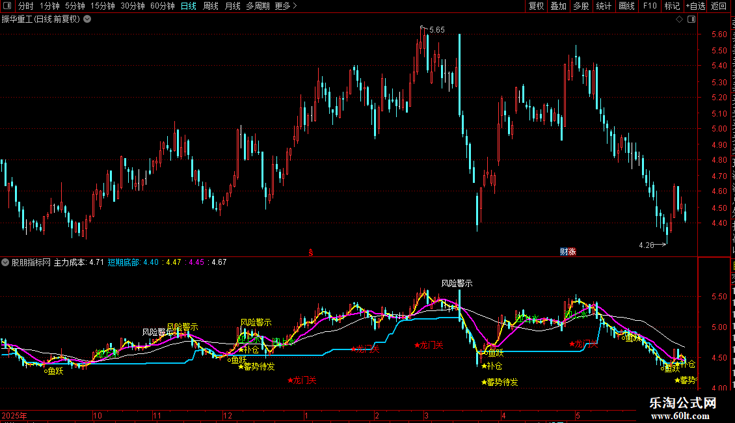Click the 振华重工(日线.前复权) chart title
The width and height of the screenshot is (735, 423).
41,20
